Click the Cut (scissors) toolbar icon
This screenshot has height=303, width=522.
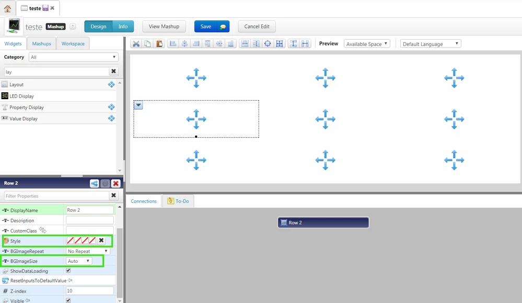[x=136, y=43]
